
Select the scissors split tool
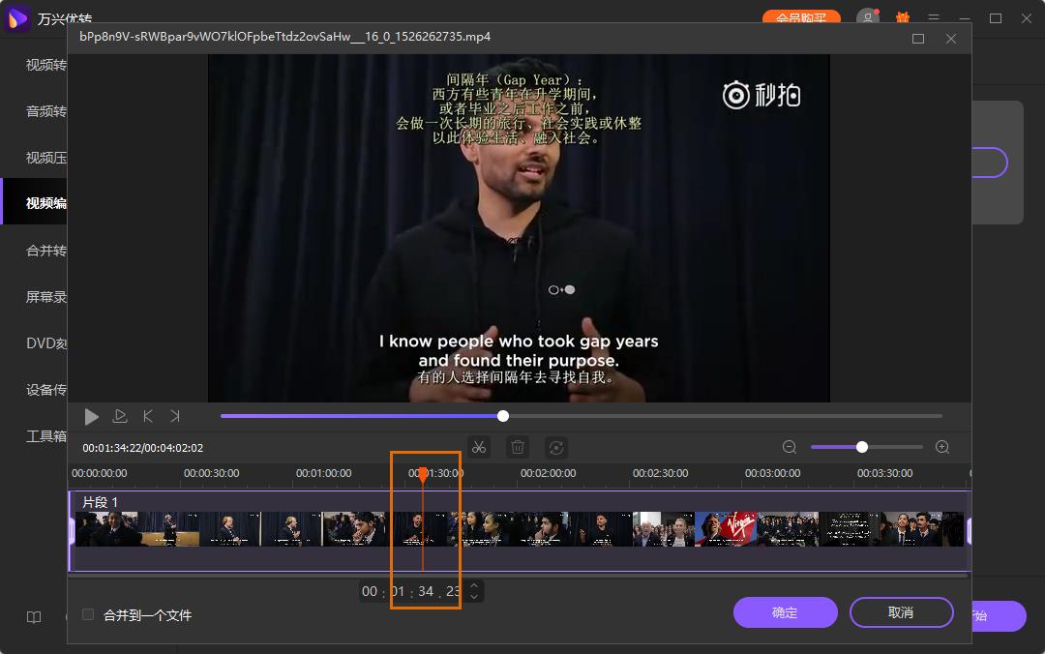click(x=478, y=447)
